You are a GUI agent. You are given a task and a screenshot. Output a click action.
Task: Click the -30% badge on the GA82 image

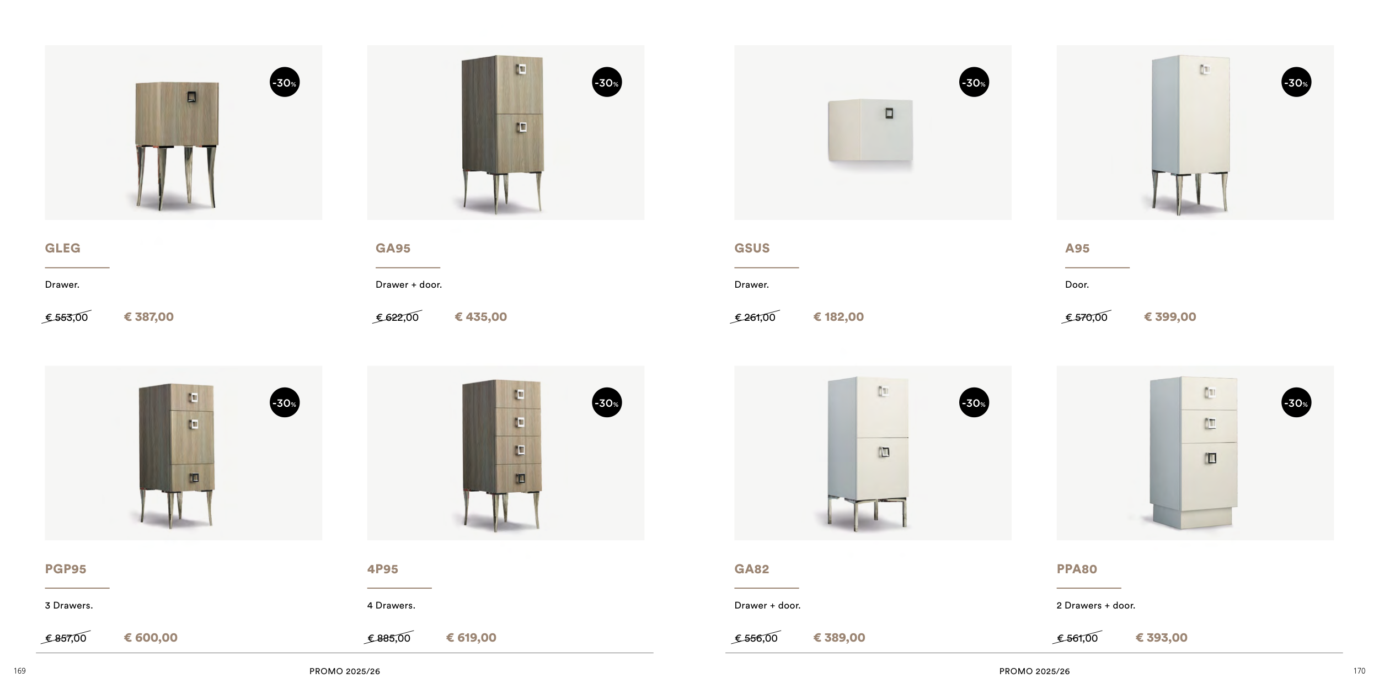coord(974,403)
